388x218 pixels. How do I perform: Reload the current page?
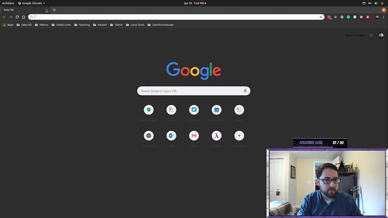[17, 17]
